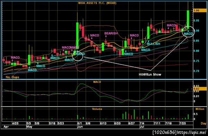
Task: Click the 0.5 volume axis label
Action: click(x=196, y=114)
